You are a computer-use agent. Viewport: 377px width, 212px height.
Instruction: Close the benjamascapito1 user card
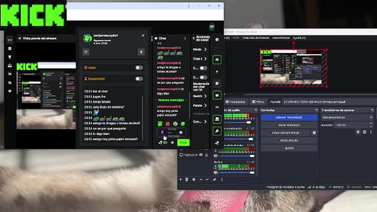pyautogui.click(x=143, y=35)
